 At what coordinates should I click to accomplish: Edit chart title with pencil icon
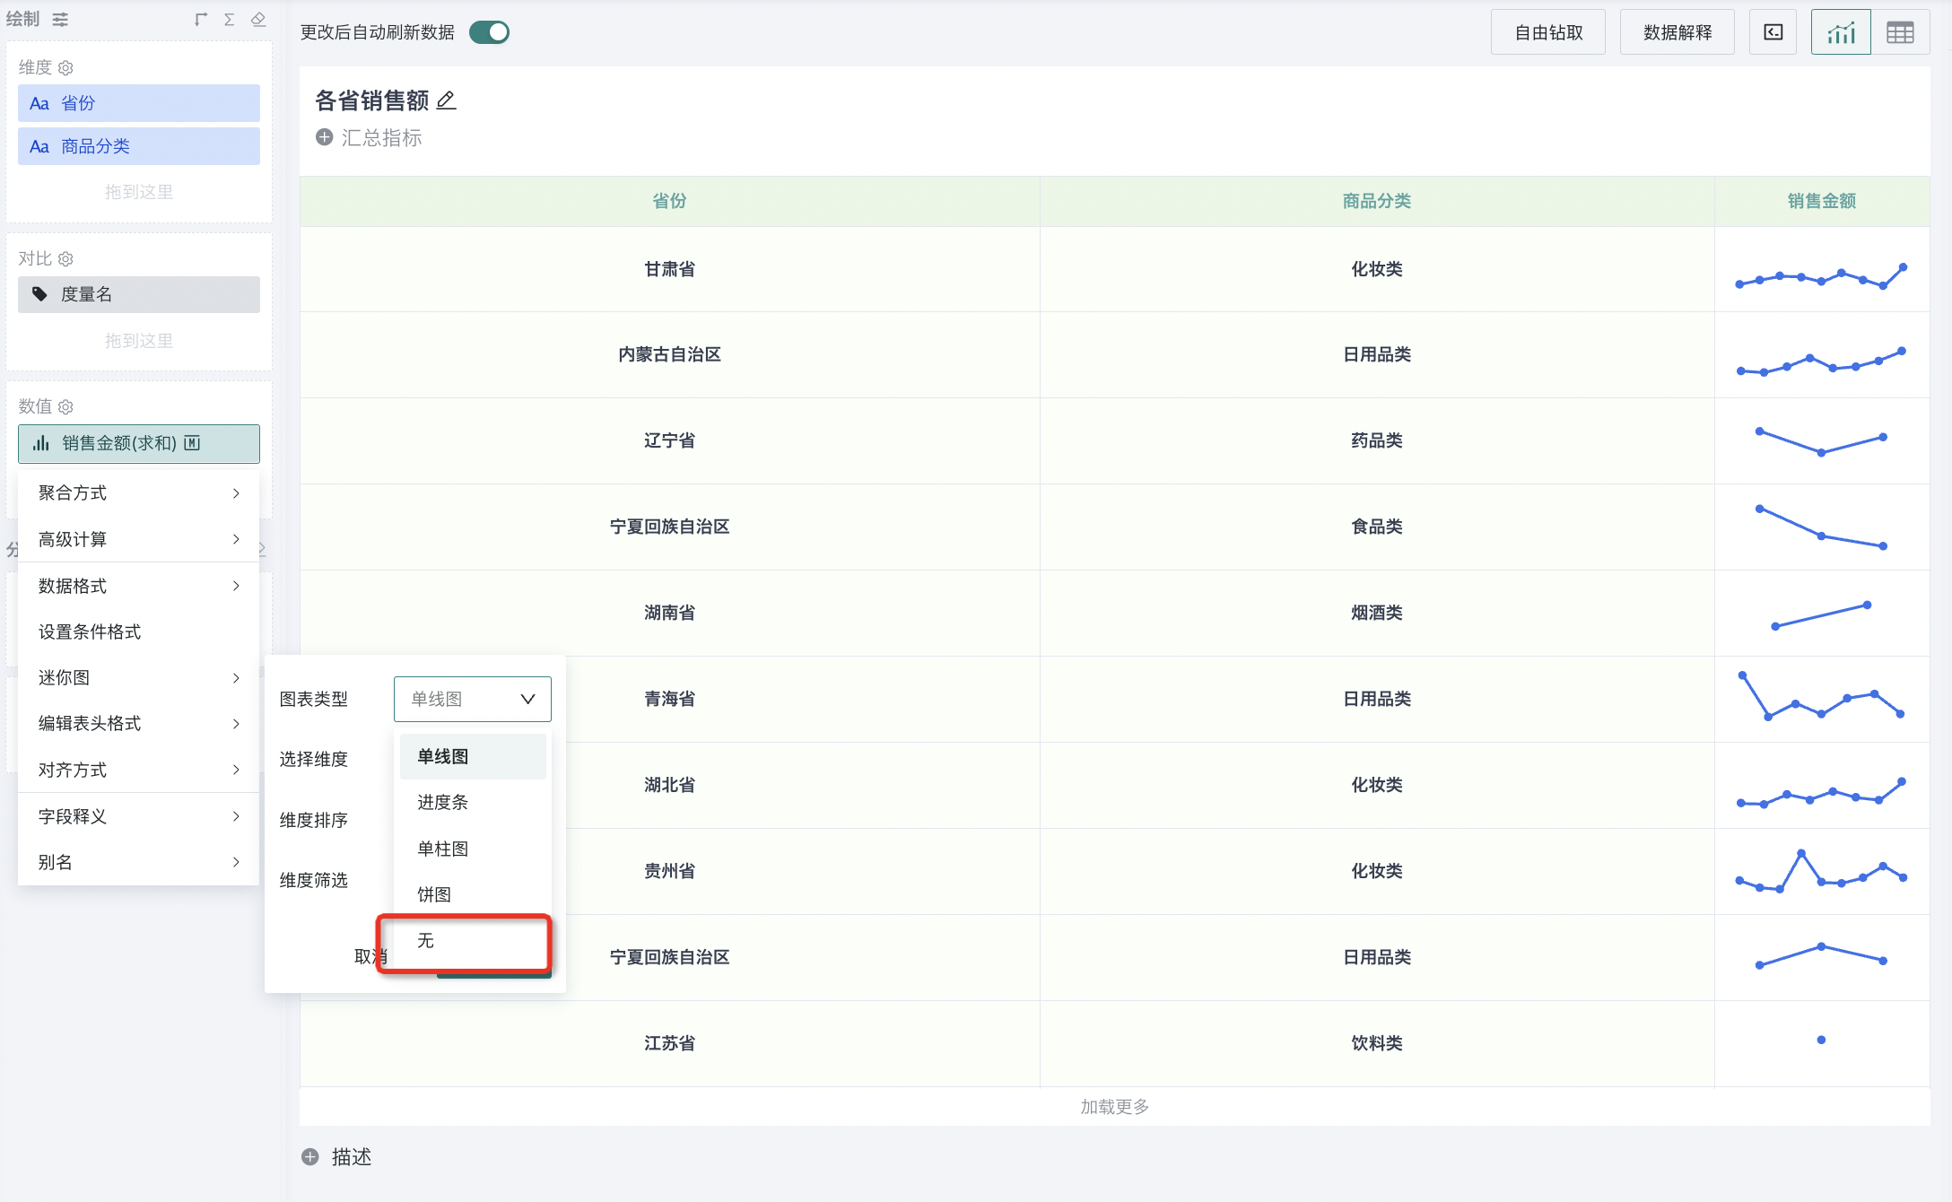pos(446,100)
